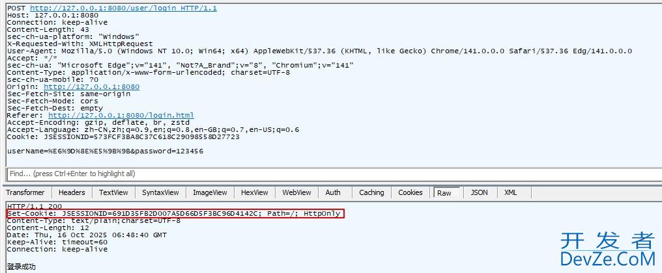The image size is (662, 273).
Task: Select the Raw response tab
Action: (x=444, y=192)
